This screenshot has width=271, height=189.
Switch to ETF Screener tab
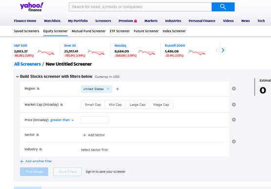(119, 31)
